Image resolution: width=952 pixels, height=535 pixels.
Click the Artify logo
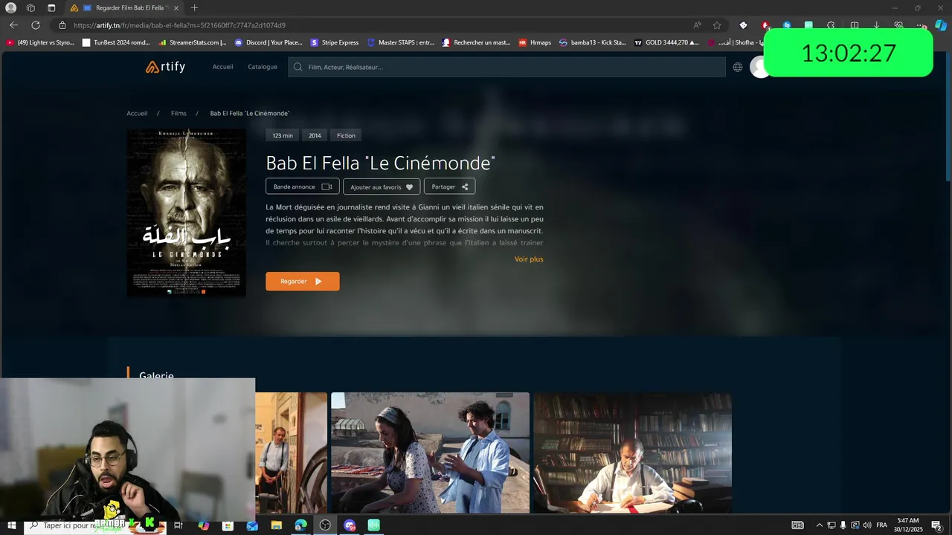165,67
